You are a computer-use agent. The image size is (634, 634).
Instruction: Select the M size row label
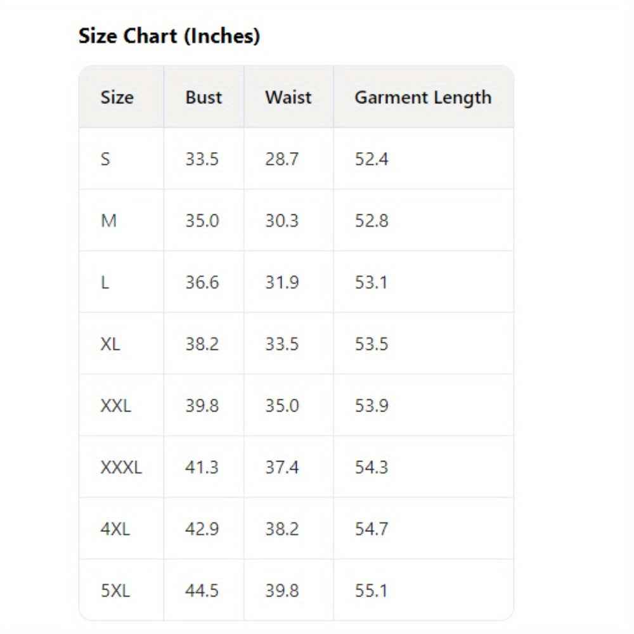(108, 221)
